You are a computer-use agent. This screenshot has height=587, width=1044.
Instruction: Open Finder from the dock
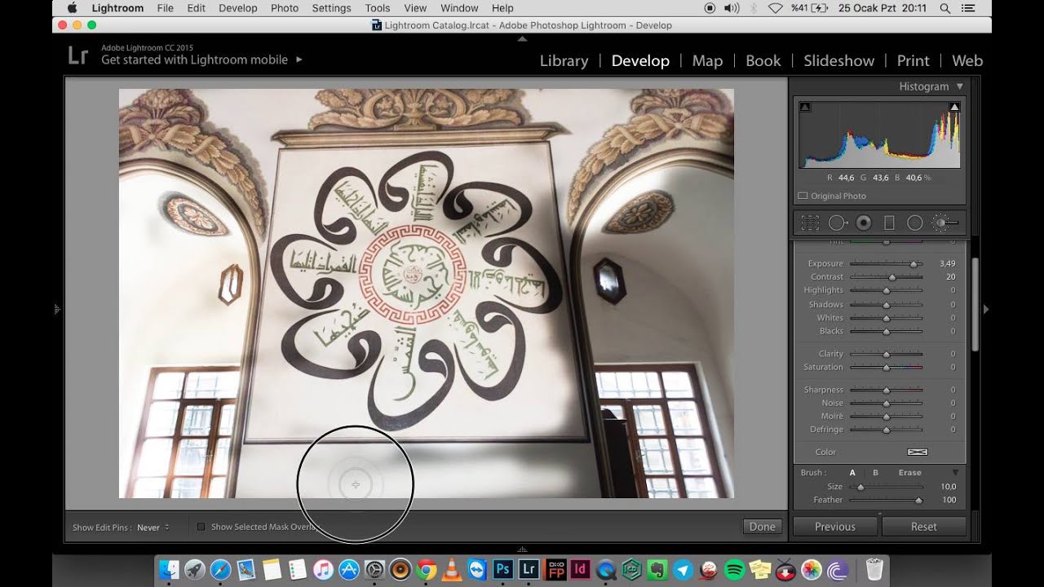[169, 569]
